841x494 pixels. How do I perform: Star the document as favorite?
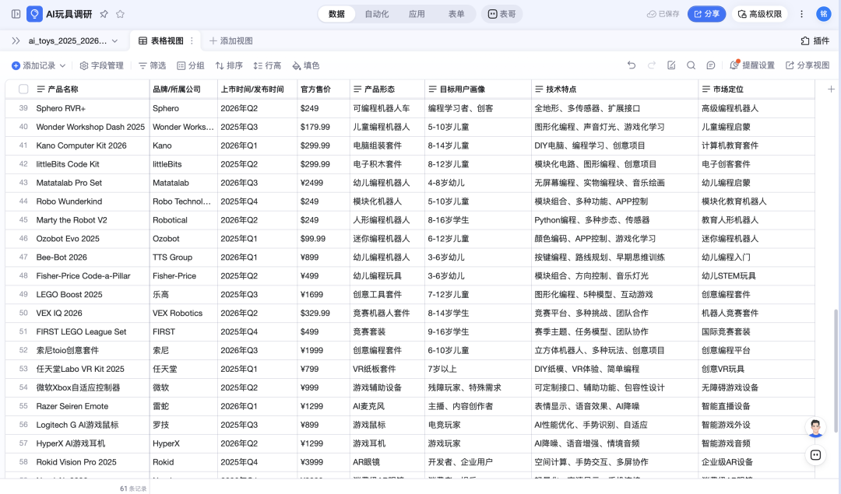[x=121, y=14]
